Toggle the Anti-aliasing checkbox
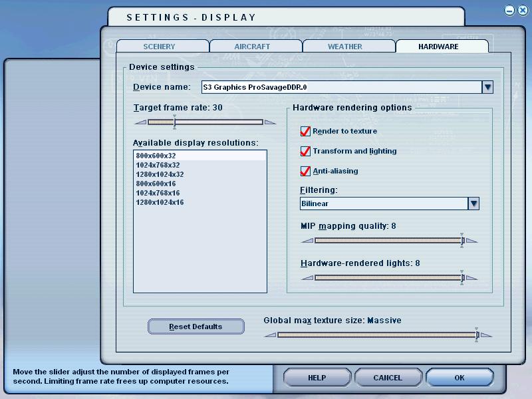 coord(306,172)
